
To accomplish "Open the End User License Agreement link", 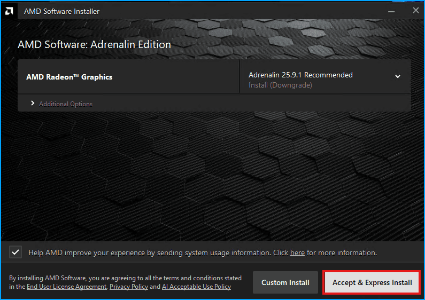I will tap(66, 287).
